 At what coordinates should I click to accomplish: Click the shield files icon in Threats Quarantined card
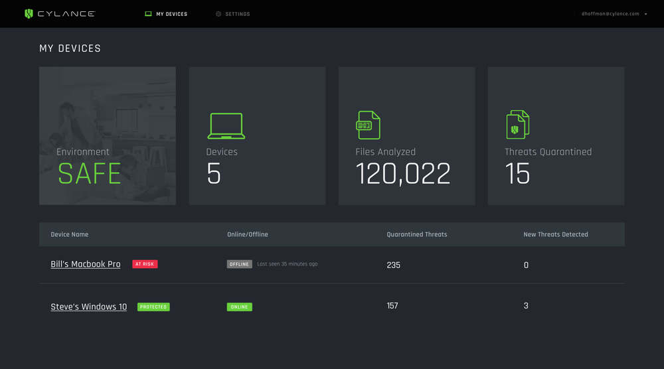[x=517, y=124]
